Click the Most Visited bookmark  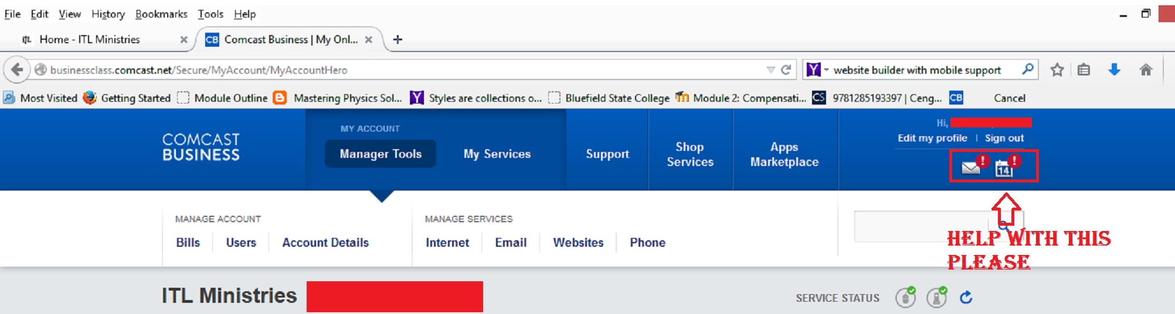pyautogui.click(x=40, y=98)
